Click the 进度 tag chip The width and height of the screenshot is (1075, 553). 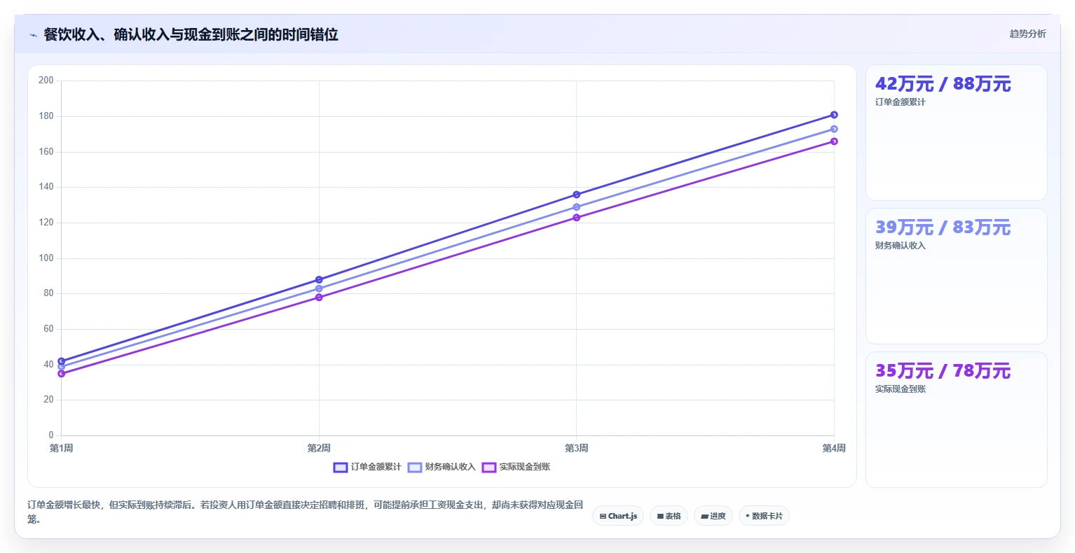(x=713, y=516)
